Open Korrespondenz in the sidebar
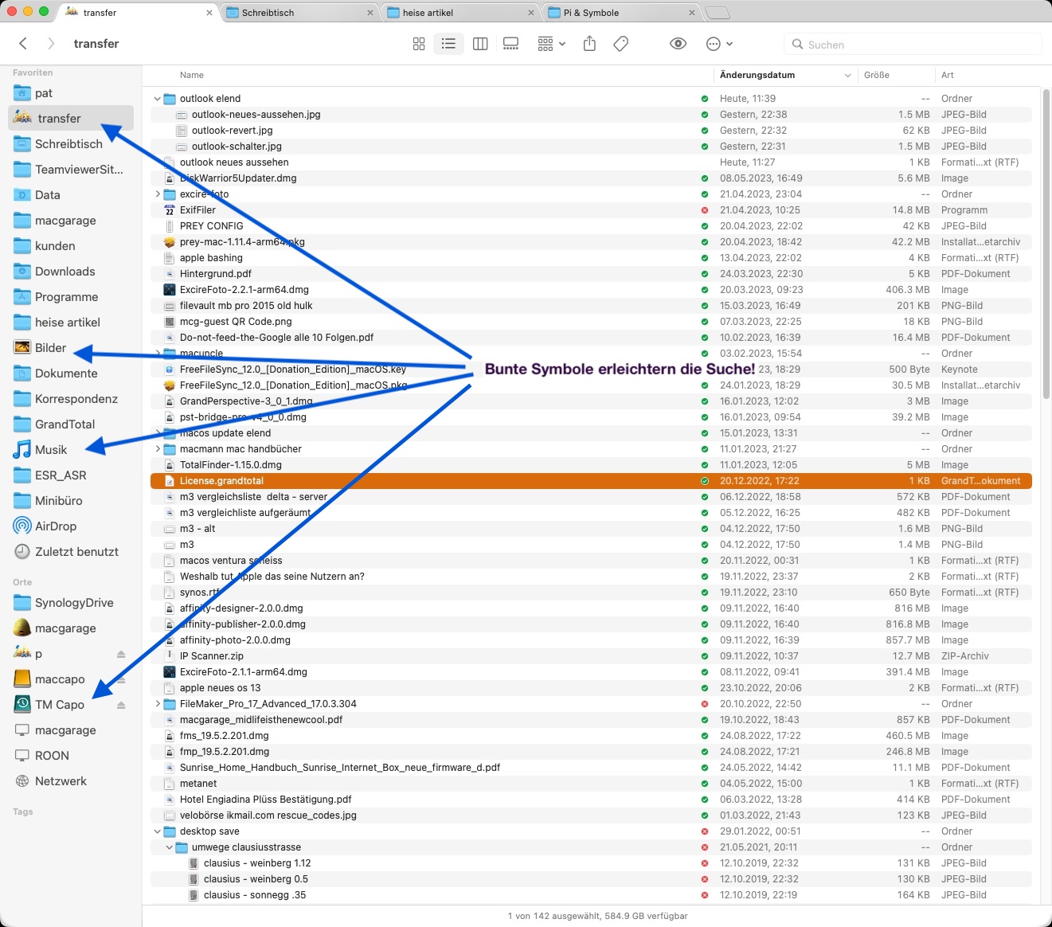 pyautogui.click(x=71, y=399)
